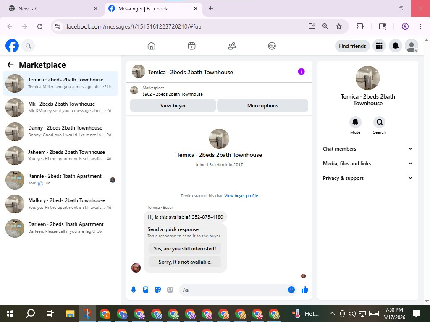Expand Media, files and links section
The height and width of the screenshot is (322, 430).
tap(367, 164)
